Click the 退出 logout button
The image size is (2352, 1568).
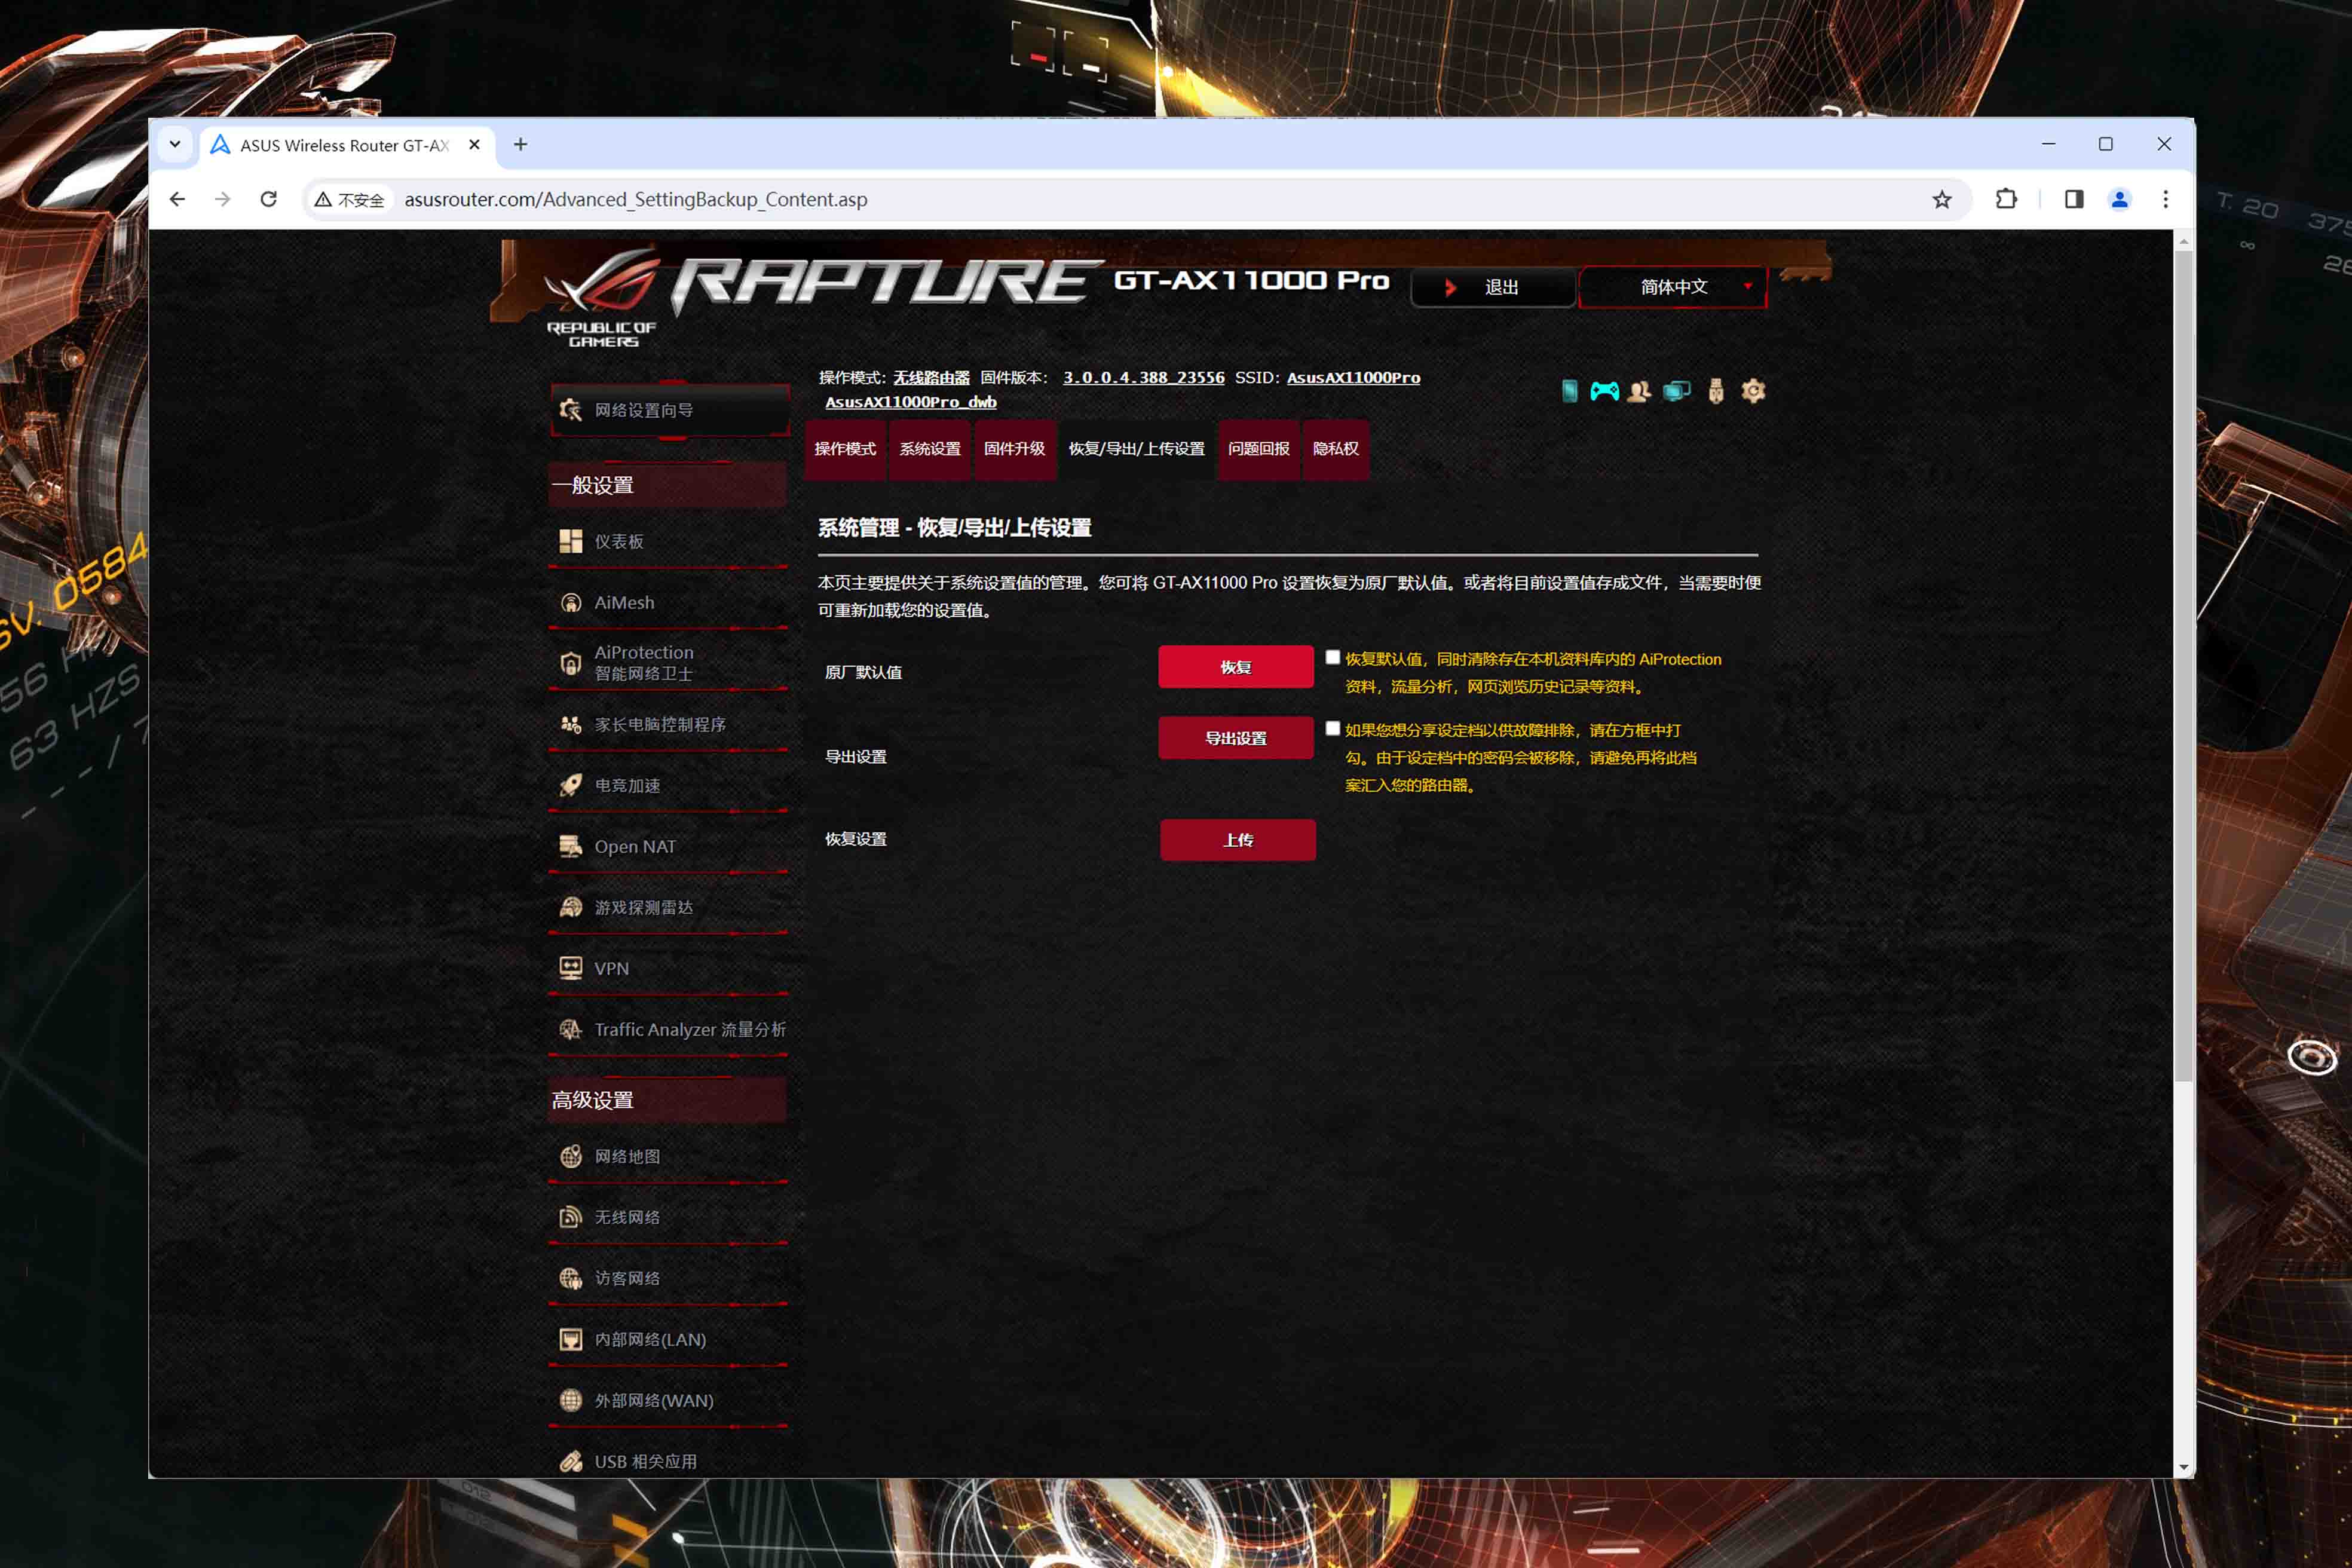[1493, 287]
